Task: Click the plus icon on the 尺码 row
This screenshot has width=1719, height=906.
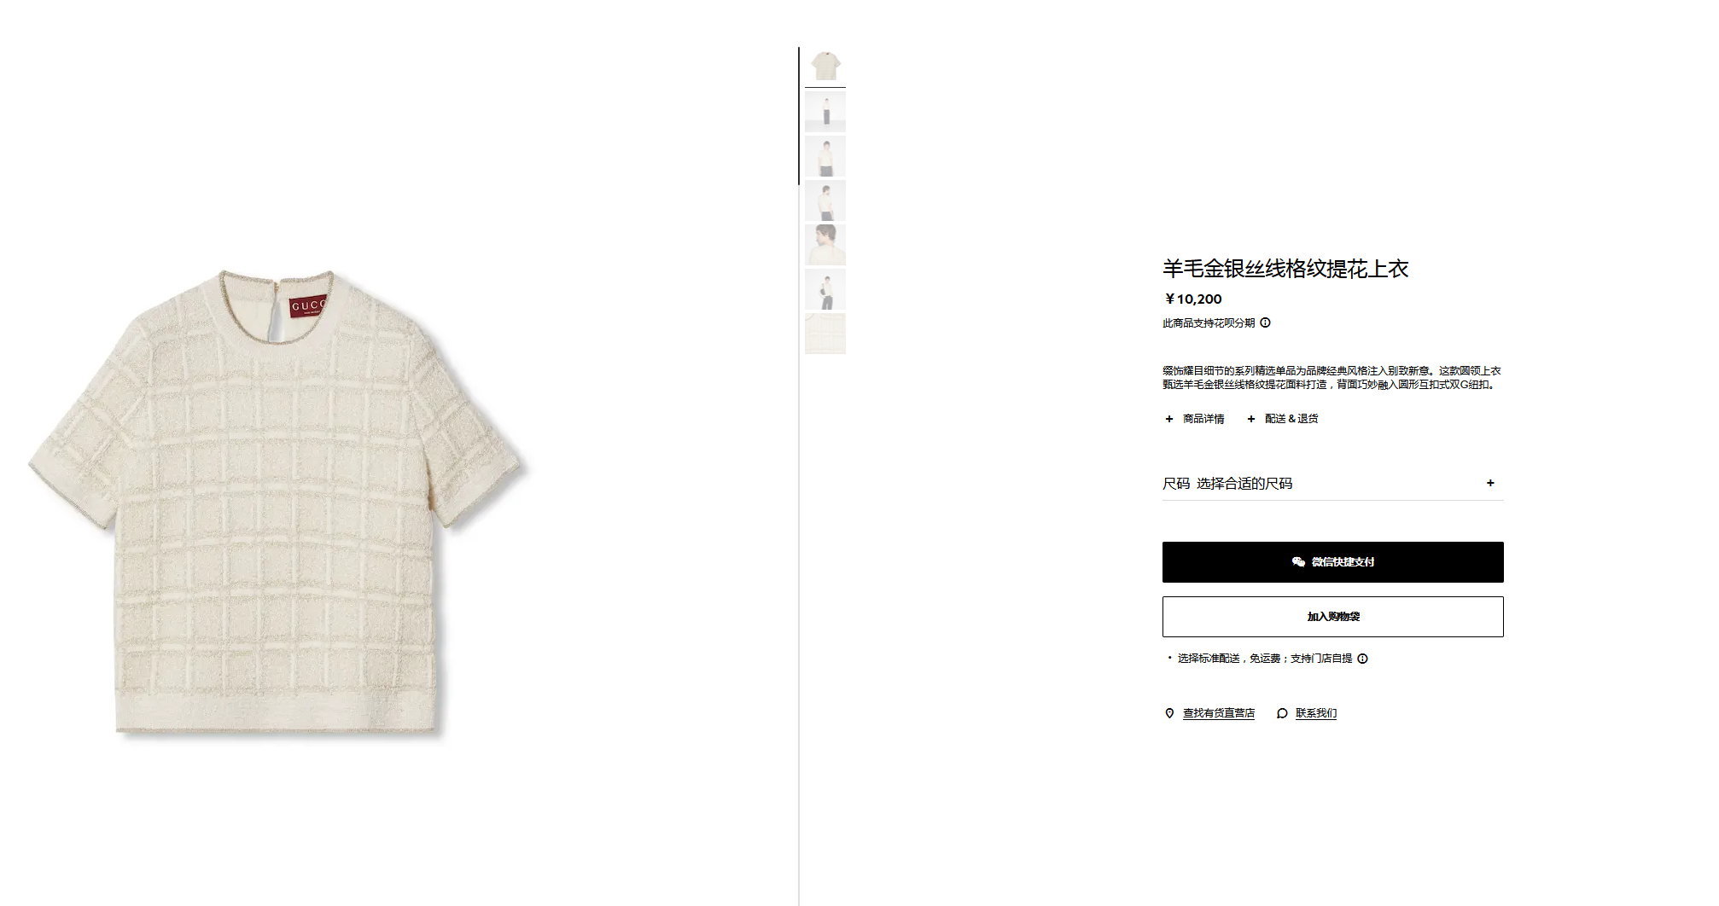Action: pyautogui.click(x=1490, y=483)
